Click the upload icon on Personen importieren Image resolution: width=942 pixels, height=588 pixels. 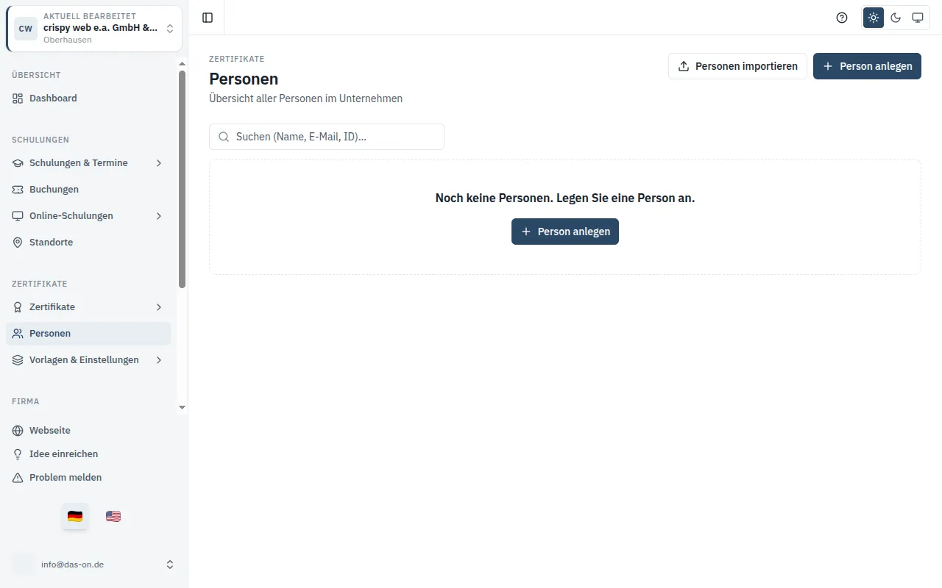(x=684, y=66)
